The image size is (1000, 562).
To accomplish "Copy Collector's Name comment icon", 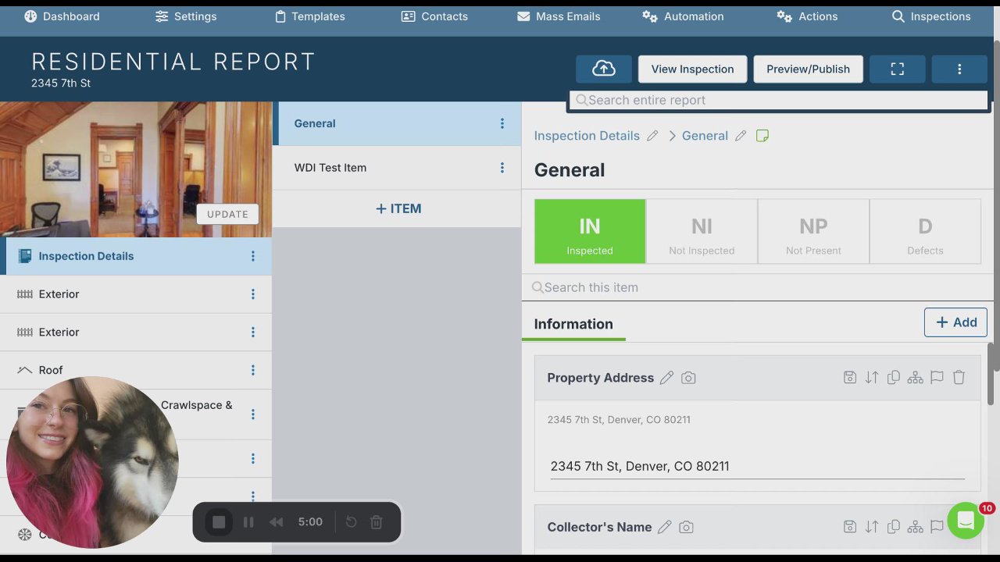I will coord(894,527).
